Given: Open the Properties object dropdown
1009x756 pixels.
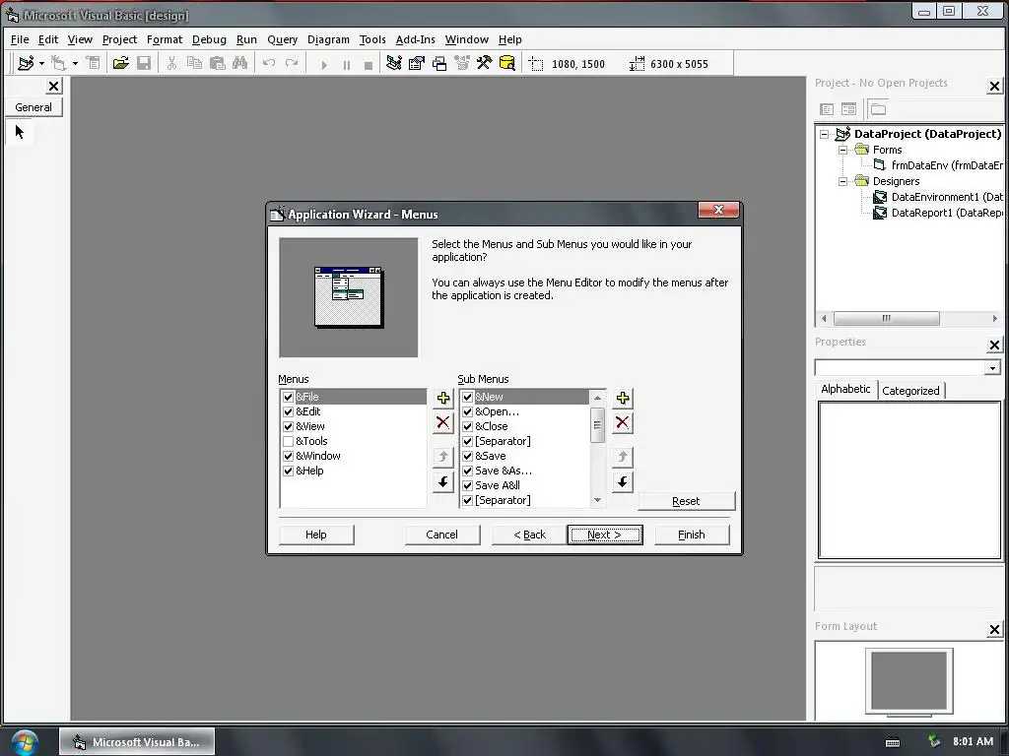Looking at the screenshot, I should [992, 368].
